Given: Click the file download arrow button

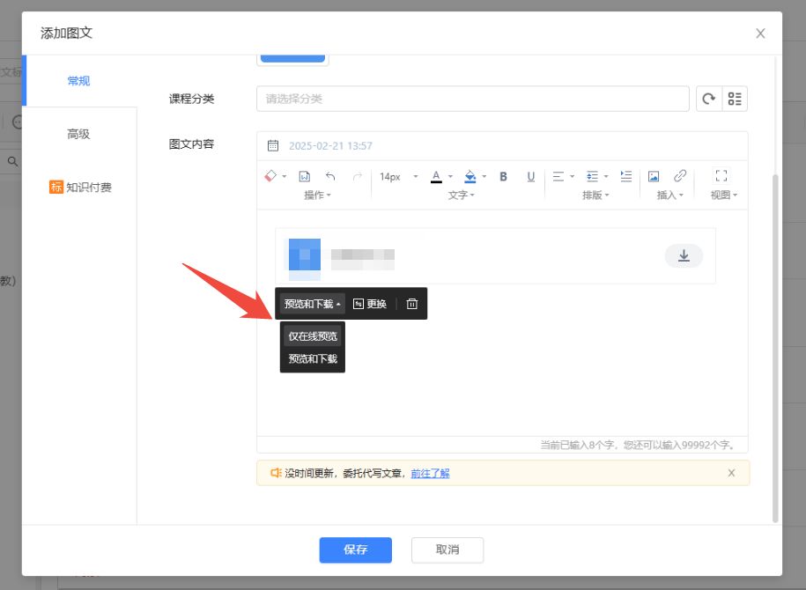Looking at the screenshot, I should [684, 256].
